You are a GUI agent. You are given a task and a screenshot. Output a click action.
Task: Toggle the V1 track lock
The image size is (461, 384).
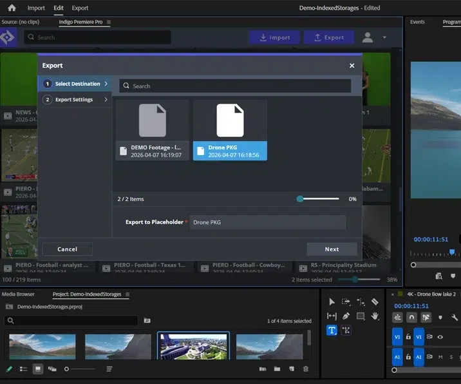pyautogui.click(x=408, y=337)
